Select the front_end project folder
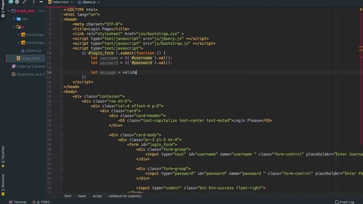 click(x=26, y=11)
